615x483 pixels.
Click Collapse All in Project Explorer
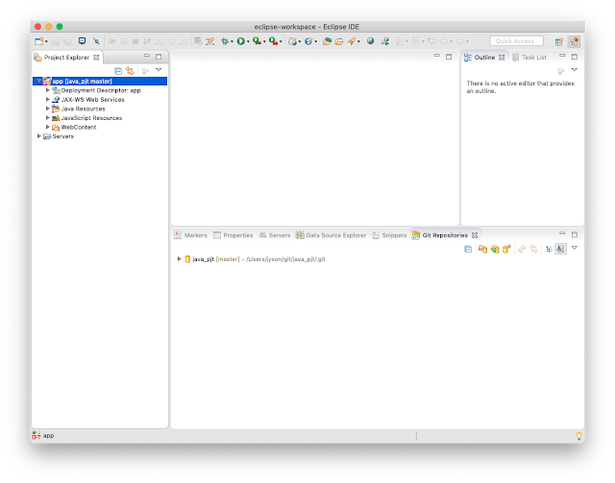(118, 71)
